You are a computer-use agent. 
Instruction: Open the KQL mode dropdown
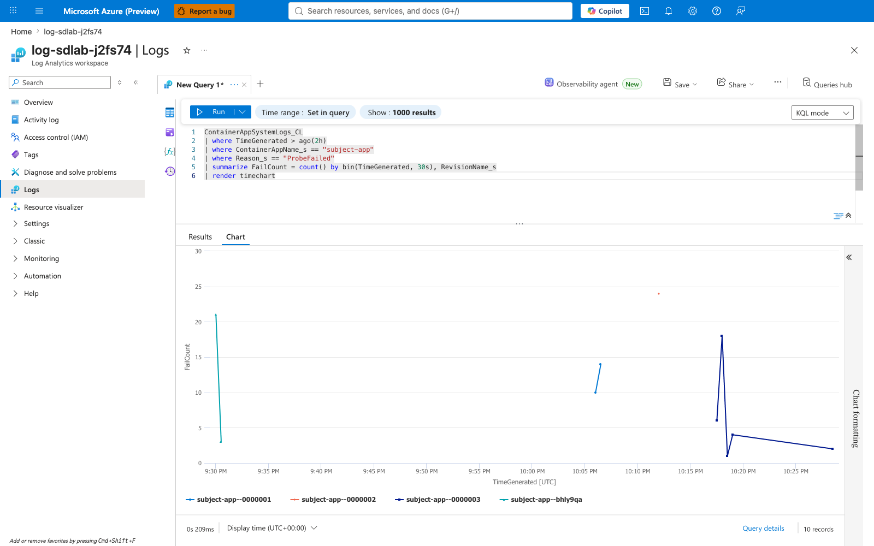(x=822, y=113)
